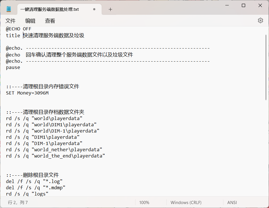The image size is (269, 208).
Task: Open Notepad settings with the gear icon
Action: [260, 20]
